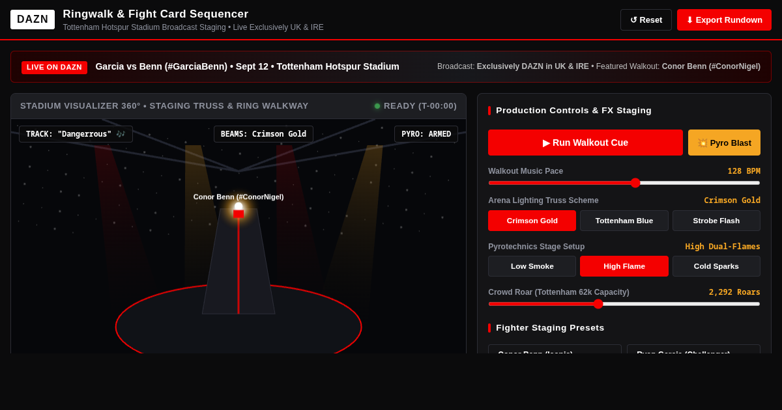Click the Production Controls & FX Staging heading
Image resolution: width=782 pixels, height=410 pixels.
[x=573, y=111]
